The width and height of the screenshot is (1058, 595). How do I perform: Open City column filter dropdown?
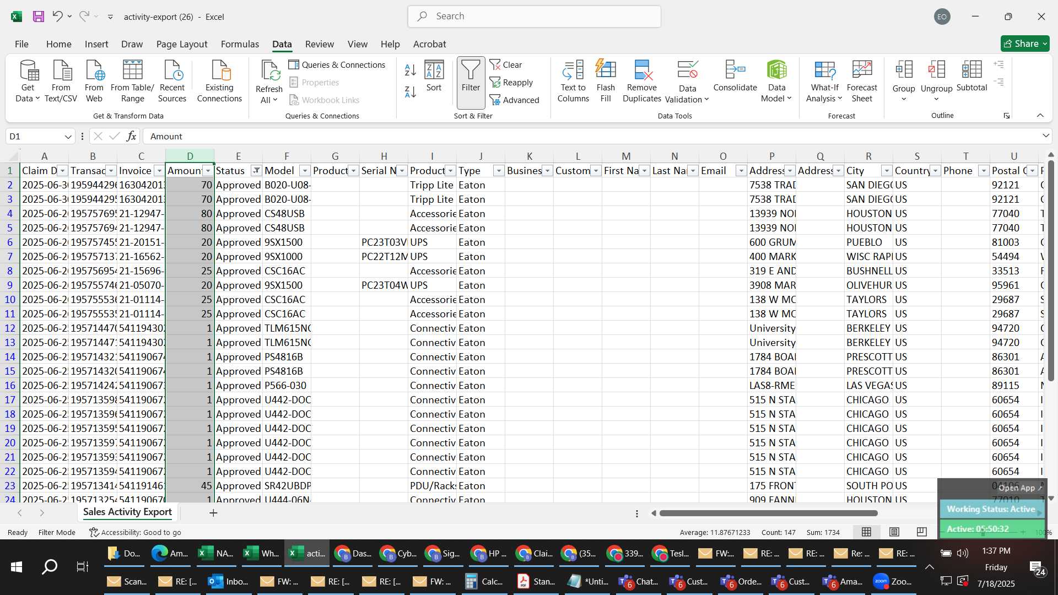[887, 171]
